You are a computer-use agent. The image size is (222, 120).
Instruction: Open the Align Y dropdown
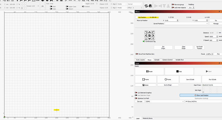(x=122, y=8)
